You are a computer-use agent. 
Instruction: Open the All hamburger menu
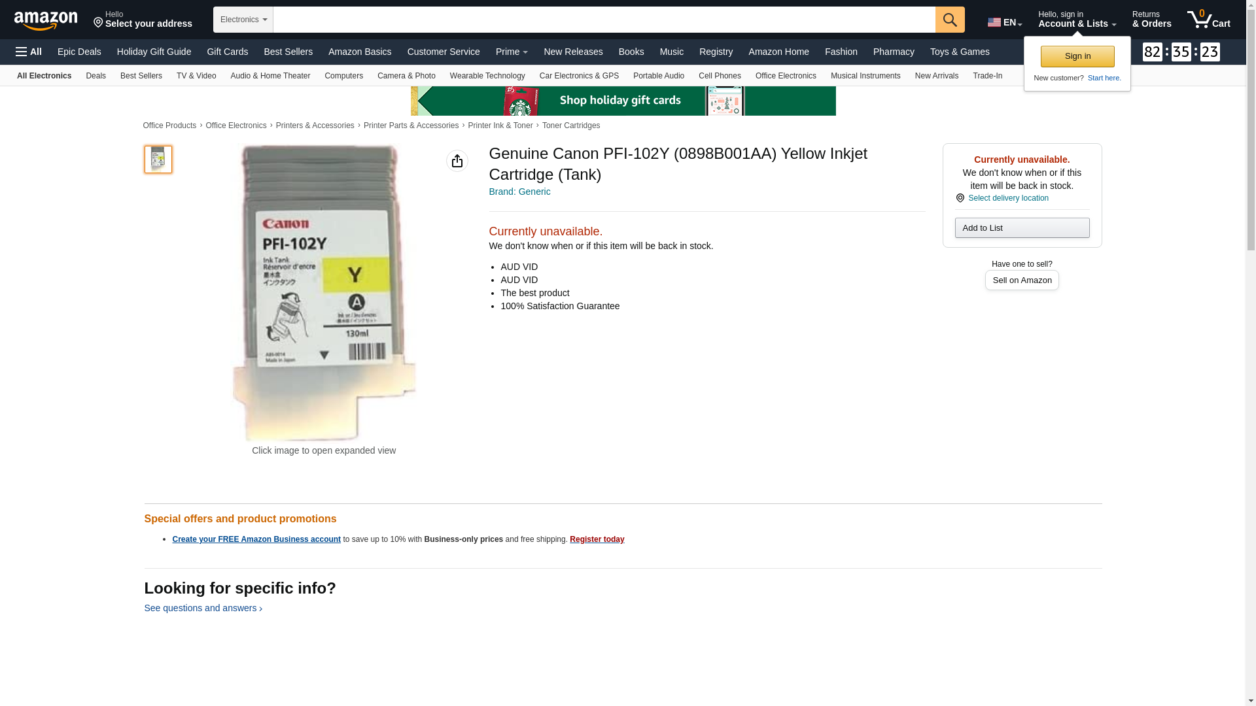tap(29, 52)
